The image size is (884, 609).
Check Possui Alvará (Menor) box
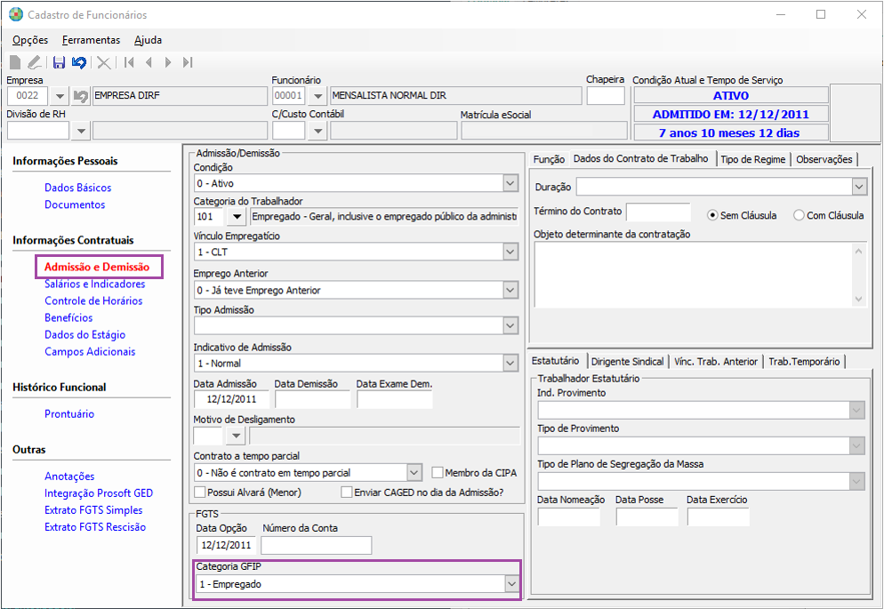click(199, 493)
